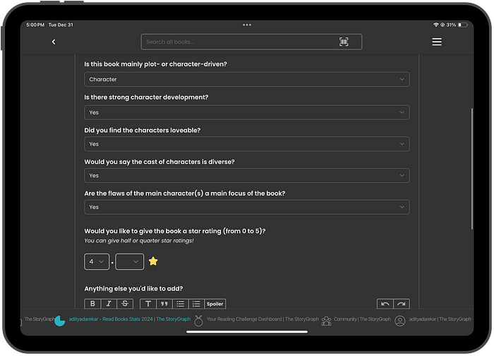The width and height of the screenshot is (494, 356).
Task: Mark text as Spoiler
Action: (x=215, y=304)
